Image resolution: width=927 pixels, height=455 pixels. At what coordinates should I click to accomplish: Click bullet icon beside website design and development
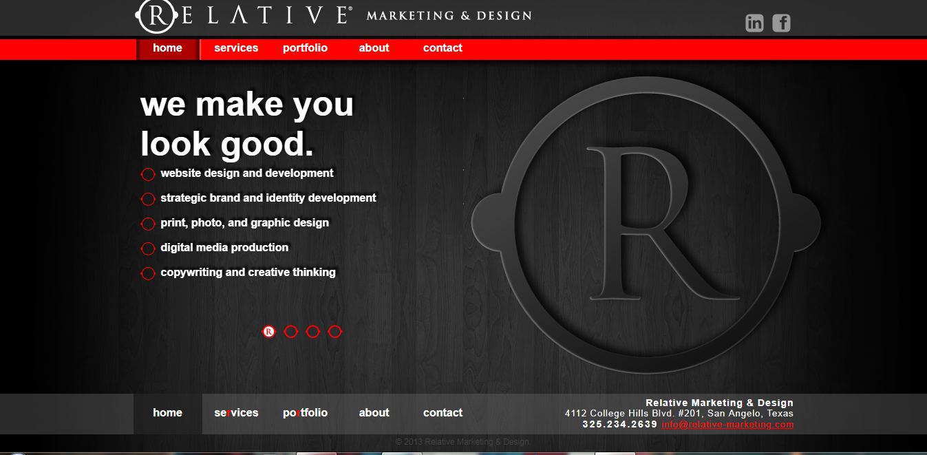pyautogui.click(x=148, y=175)
